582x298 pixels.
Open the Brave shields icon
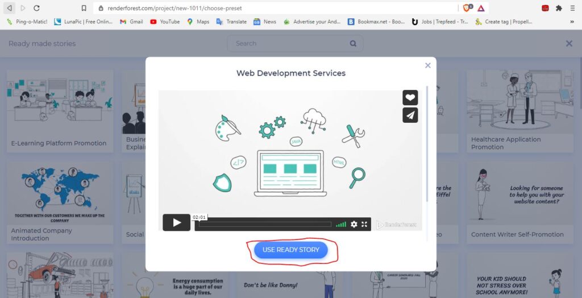point(467,8)
